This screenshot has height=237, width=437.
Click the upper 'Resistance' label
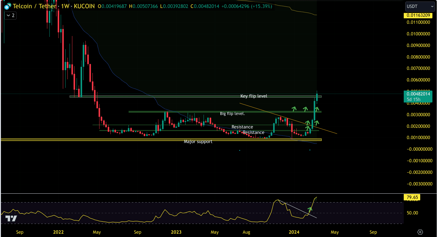pyautogui.click(x=242, y=127)
